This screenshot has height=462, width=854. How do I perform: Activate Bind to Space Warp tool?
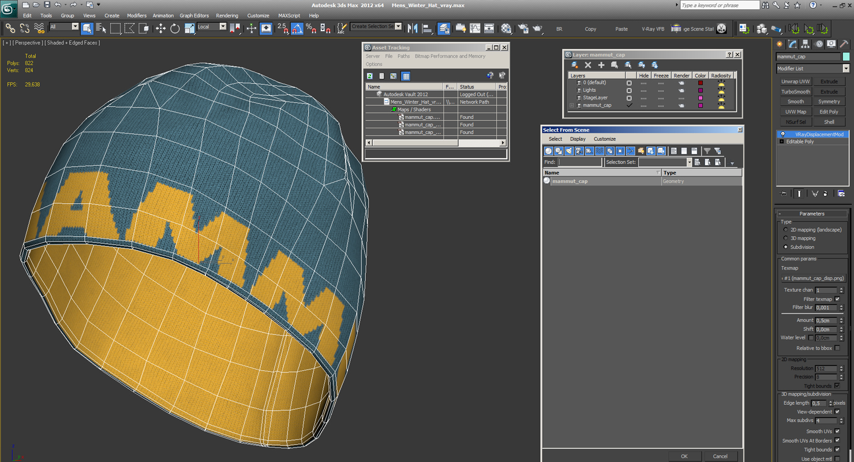click(x=39, y=28)
